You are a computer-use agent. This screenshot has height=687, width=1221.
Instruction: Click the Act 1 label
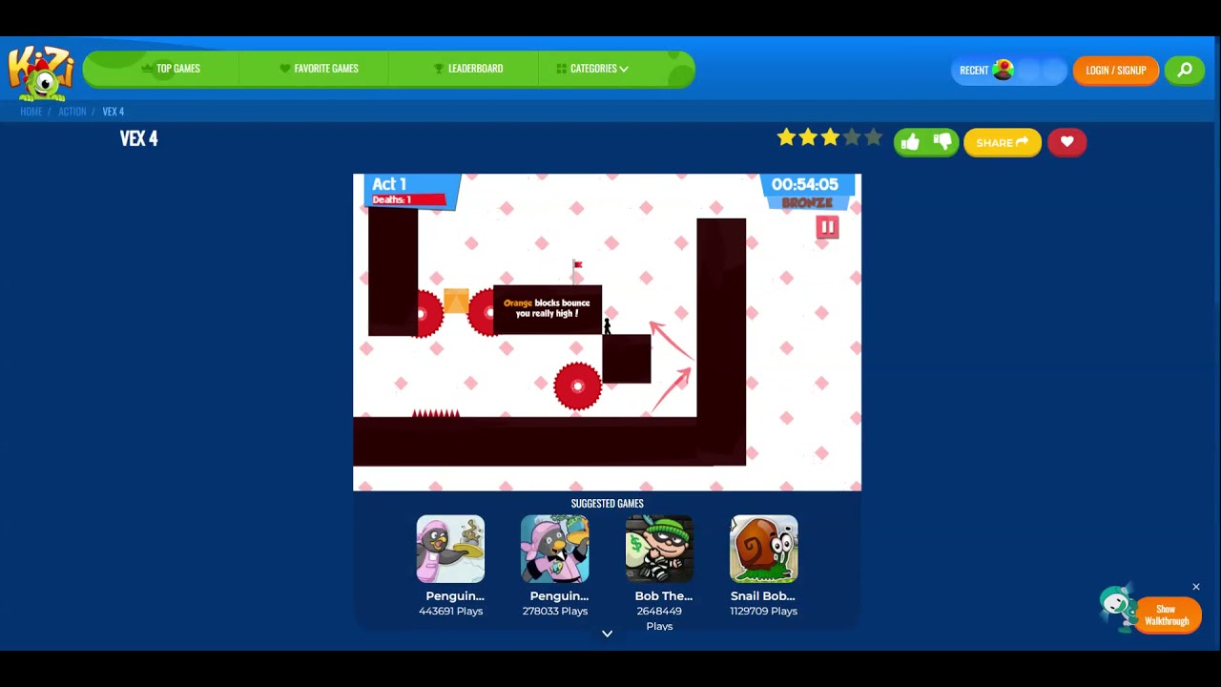(x=389, y=184)
